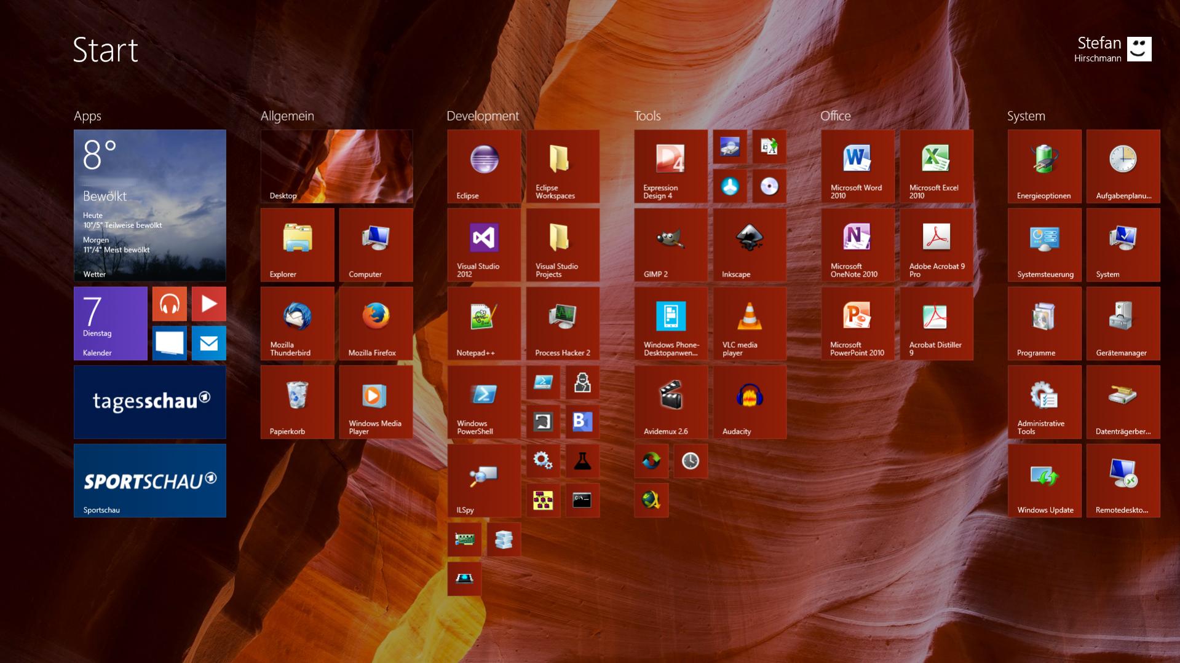Select the Development group title
Image resolution: width=1180 pixels, height=663 pixels.
[483, 116]
